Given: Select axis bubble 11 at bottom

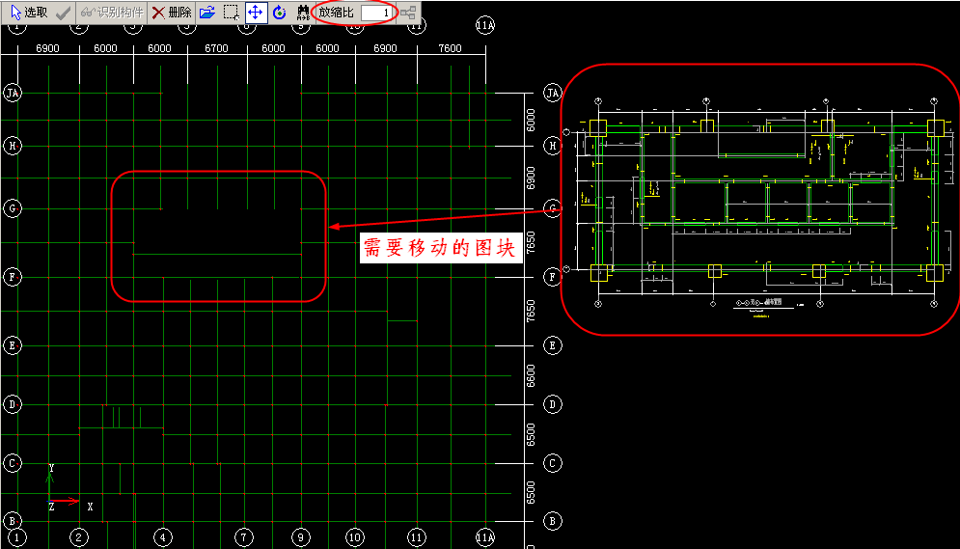Looking at the screenshot, I should click(417, 538).
